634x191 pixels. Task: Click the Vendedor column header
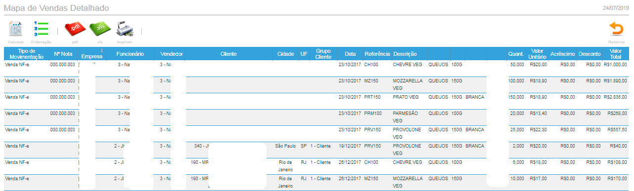tap(172, 54)
